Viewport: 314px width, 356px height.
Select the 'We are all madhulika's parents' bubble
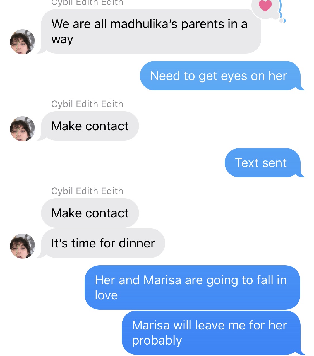coord(151,32)
